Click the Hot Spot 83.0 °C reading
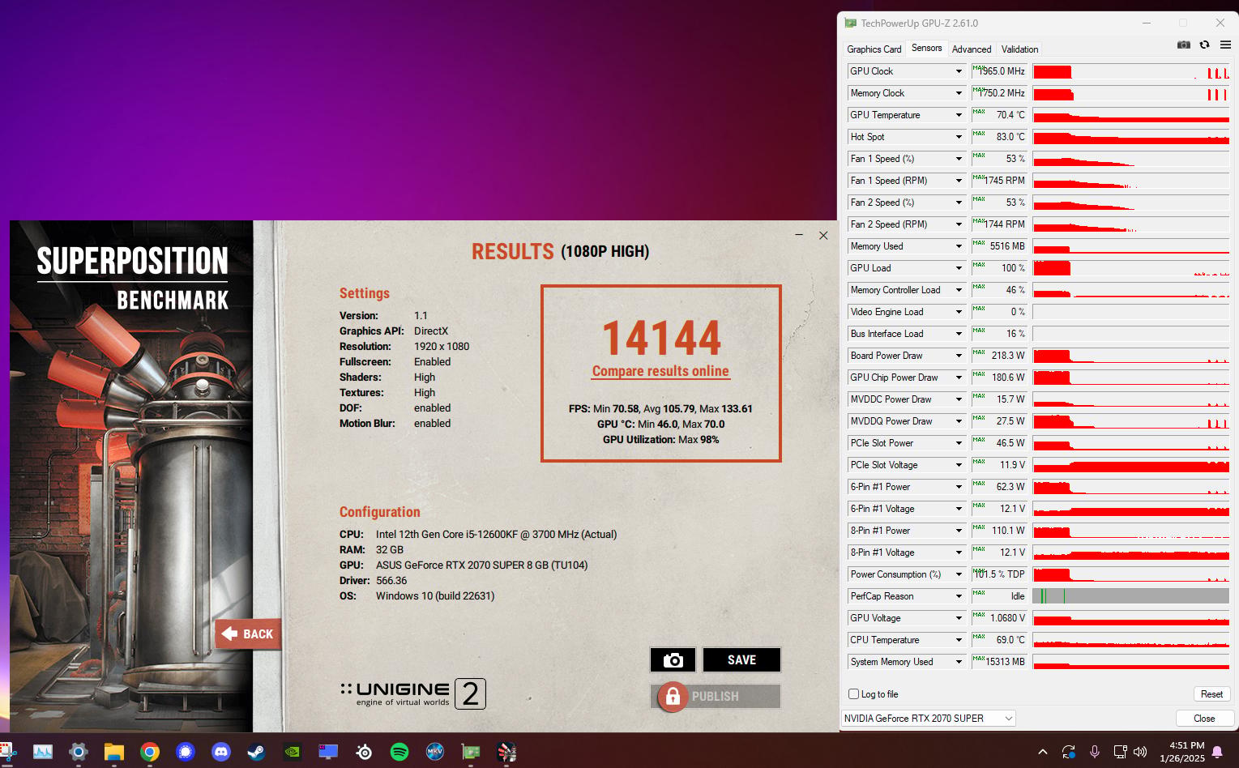1239x768 pixels. (x=999, y=137)
